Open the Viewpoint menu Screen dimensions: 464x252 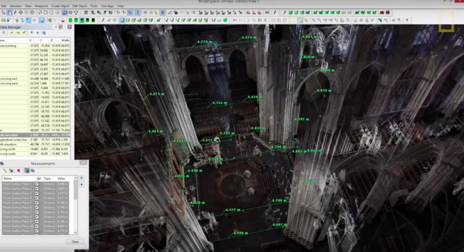pyautogui.click(x=41, y=6)
